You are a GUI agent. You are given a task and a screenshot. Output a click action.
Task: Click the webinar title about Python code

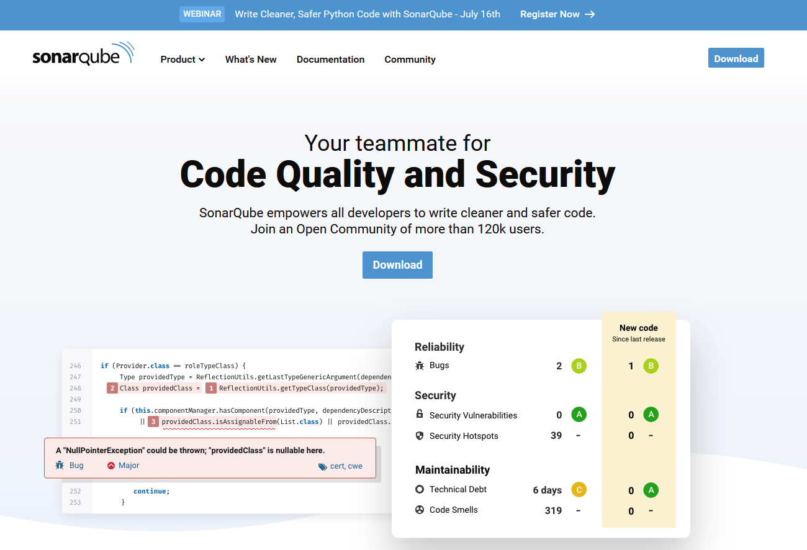tap(367, 14)
